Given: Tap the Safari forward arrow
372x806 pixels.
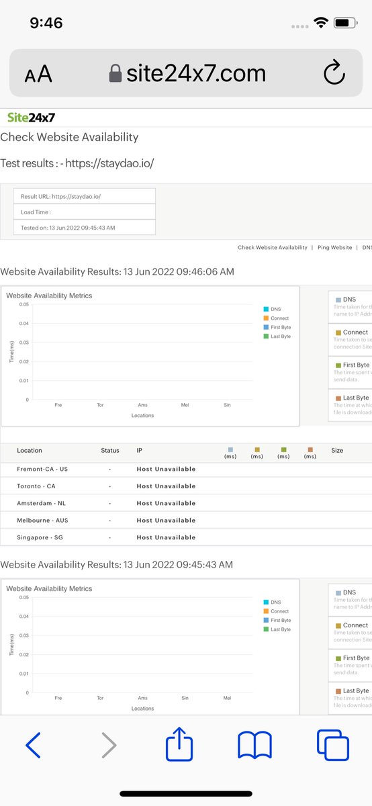Looking at the screenshot, I should (x=109, y=745).
